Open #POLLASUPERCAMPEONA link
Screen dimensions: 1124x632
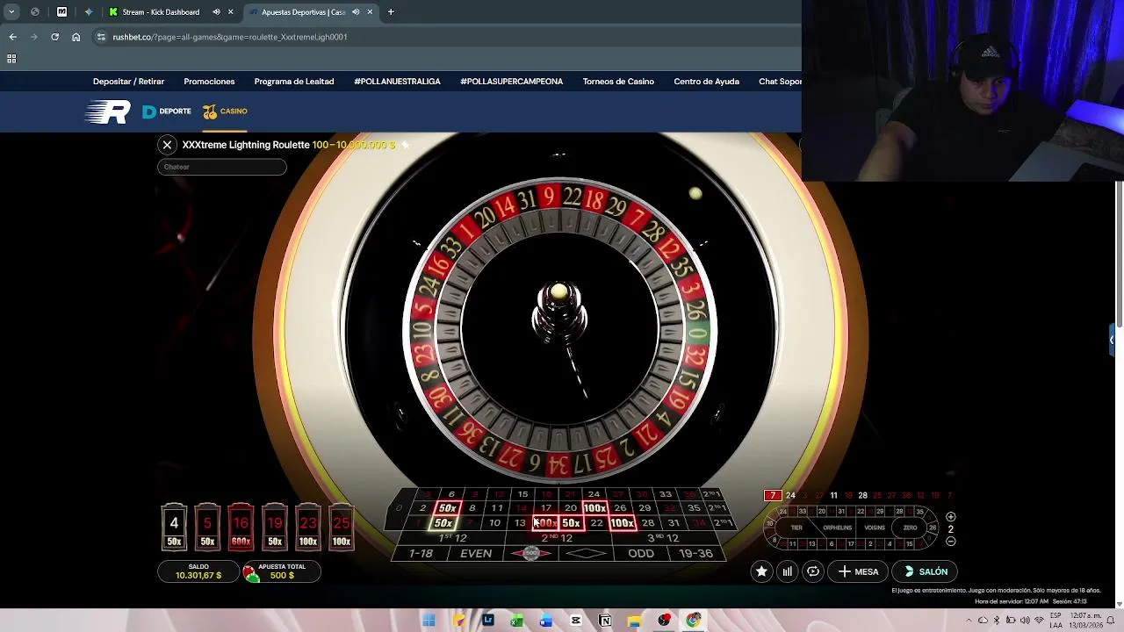(x=511, y=82)
